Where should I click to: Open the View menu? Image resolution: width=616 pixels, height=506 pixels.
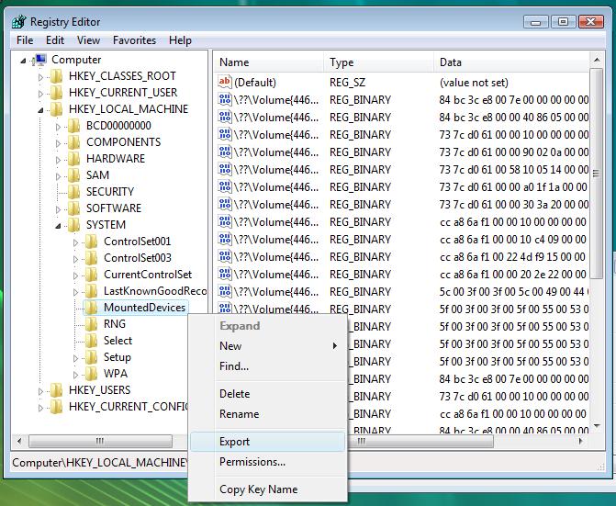point(88,40)
